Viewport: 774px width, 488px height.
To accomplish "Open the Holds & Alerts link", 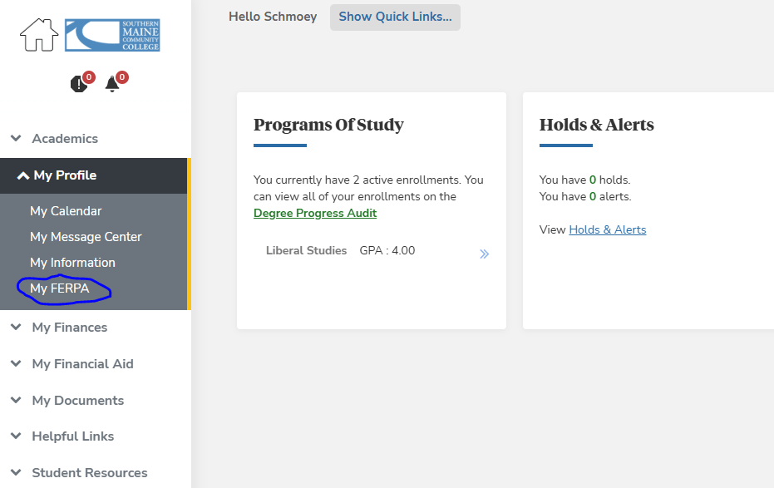I will pos(608,230).
